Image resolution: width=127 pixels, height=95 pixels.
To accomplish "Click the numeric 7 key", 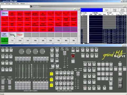I will (x=99, y=64).
